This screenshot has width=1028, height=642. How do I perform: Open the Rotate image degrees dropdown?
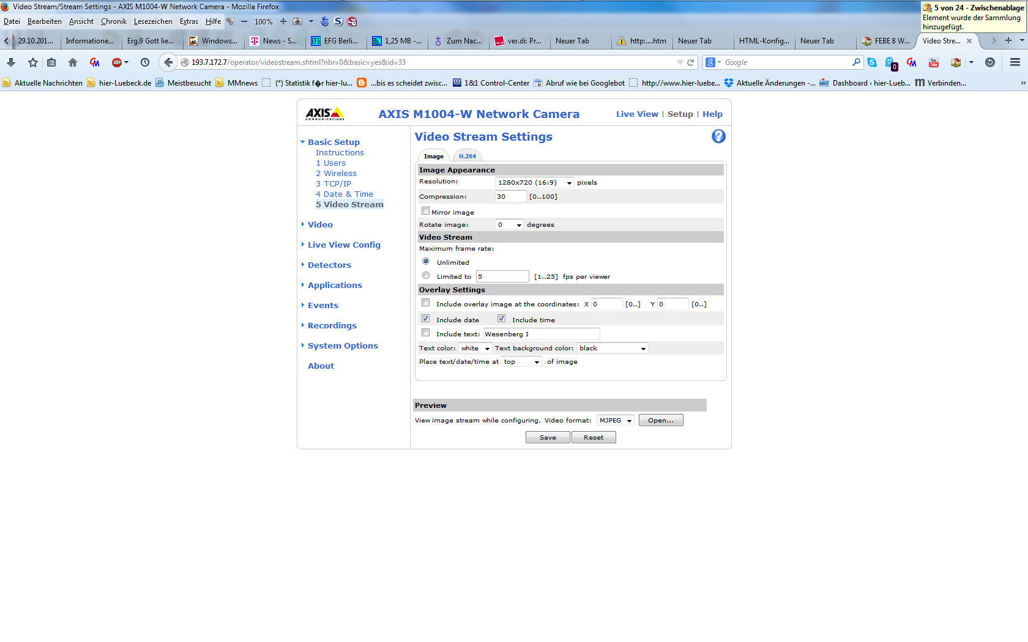pyautogui.click(x=509, y=225)
